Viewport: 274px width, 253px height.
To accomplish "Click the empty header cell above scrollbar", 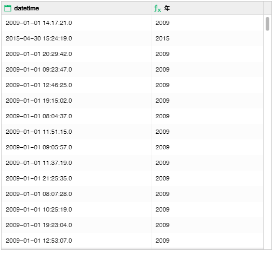I will (268, 8).
